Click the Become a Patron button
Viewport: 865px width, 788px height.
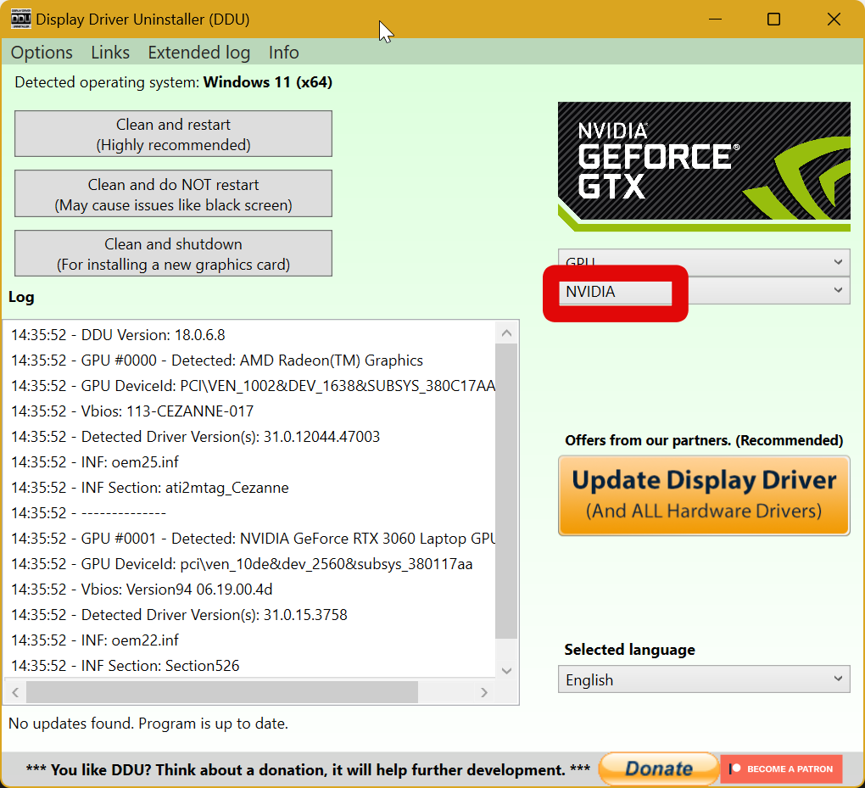coord(781,768)
